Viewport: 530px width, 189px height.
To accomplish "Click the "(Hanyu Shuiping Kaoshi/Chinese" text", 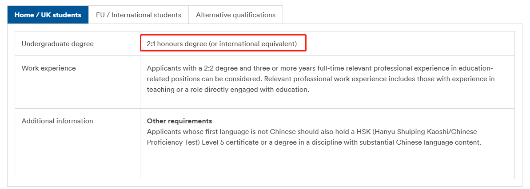I will click(430, 132).
